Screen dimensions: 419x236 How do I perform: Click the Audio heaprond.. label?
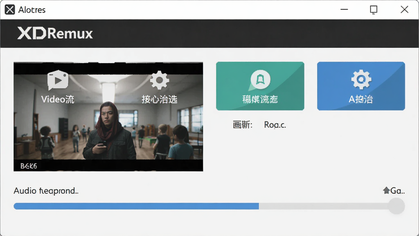click(x=46, y=191)
